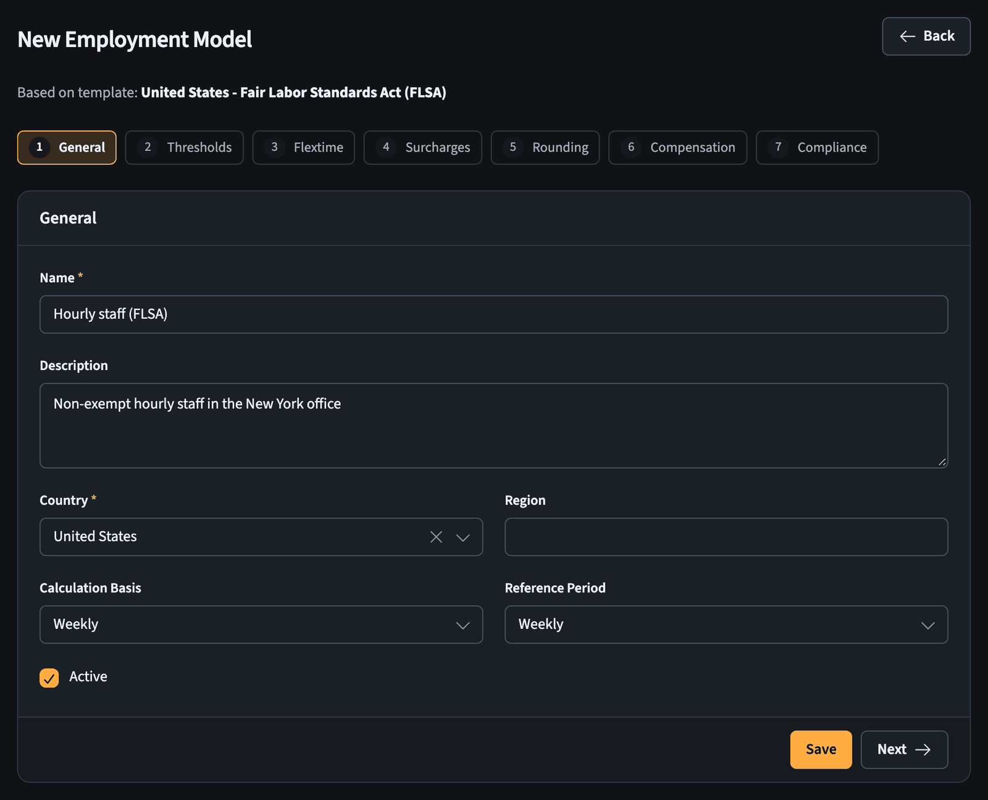View the Compliance step tab

pyautogui.click(x=817, y=148)
